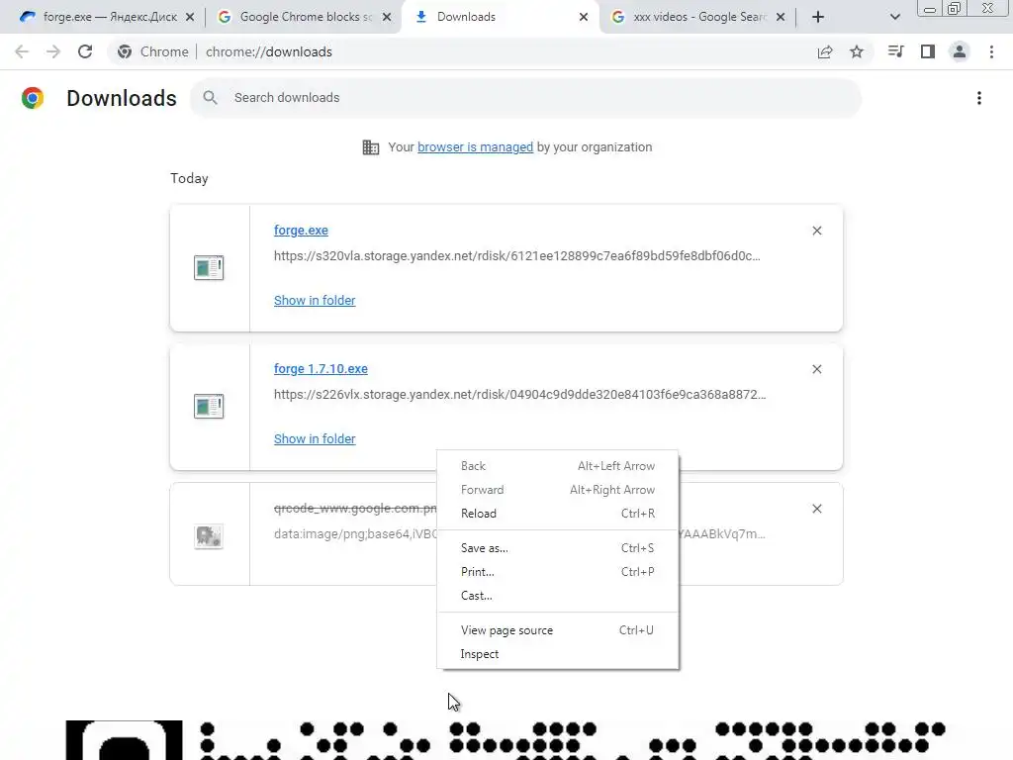Viewport: 1013px width, 760px height.
Task: Remove forge 1.7.10.exe from list
Action: [817, 369]
